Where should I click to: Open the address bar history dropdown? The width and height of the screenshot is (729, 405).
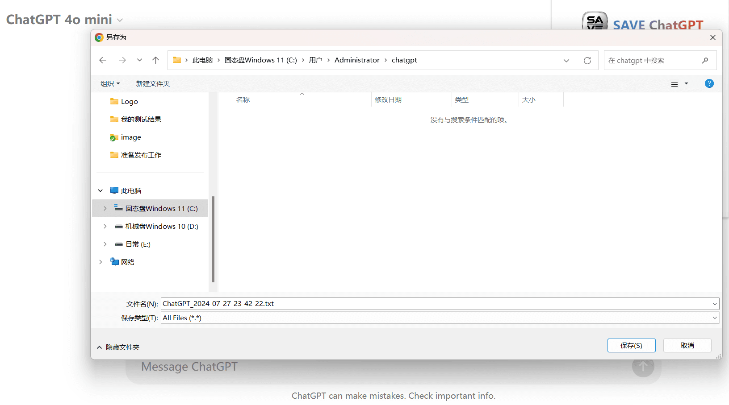coord(566,60)
